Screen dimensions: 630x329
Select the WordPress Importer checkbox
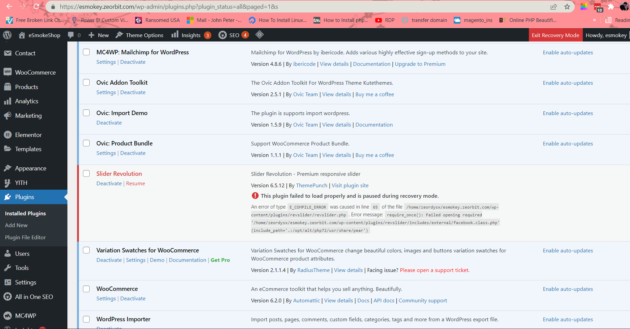[86, 319]
